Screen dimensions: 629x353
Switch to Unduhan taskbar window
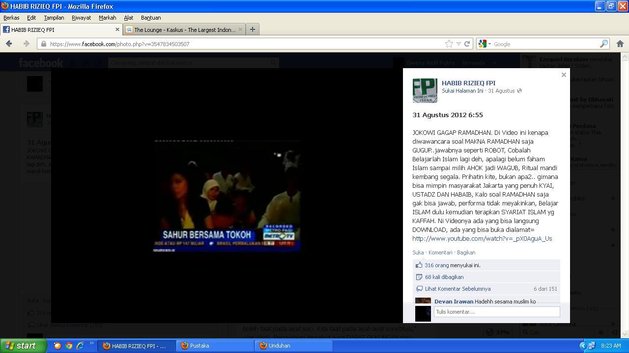point(293,346)
